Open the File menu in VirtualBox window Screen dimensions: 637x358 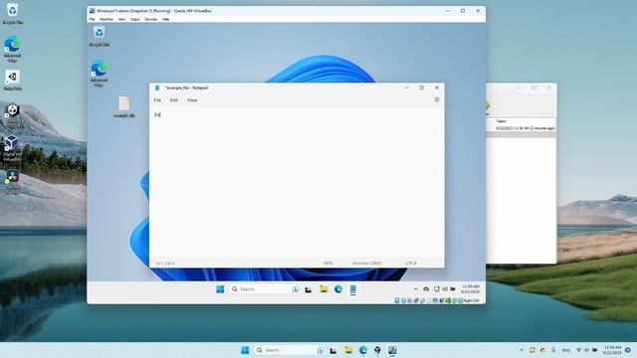92,19
